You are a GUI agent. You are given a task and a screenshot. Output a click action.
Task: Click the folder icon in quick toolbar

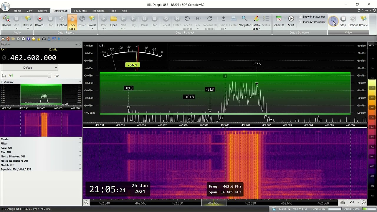click(13, 39)
